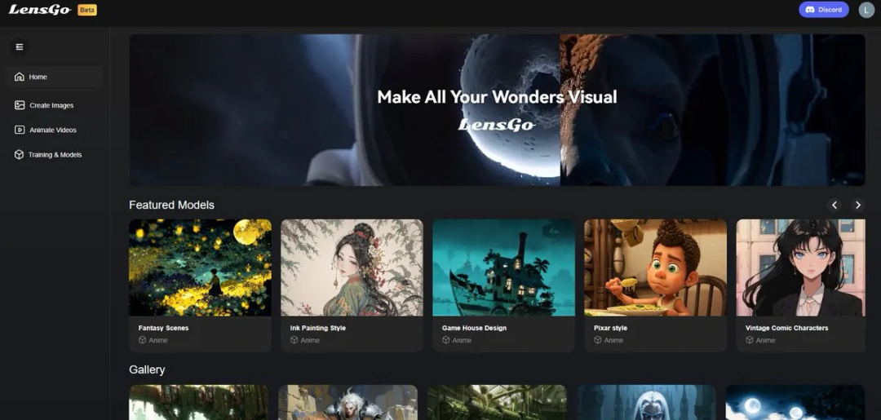Open Training & Models in the sidebar

pyautogui.click(x=55, y=154)
